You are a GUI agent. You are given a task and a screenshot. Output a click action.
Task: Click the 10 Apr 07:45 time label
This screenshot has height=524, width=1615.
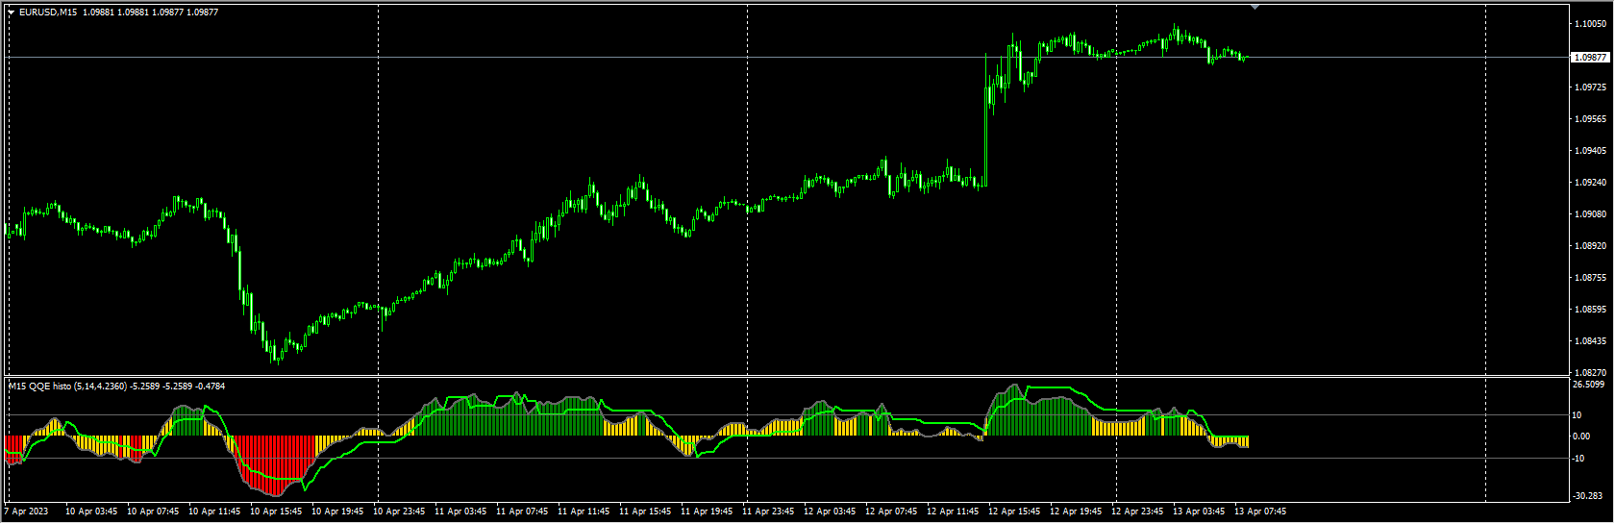tap(153, 512)
